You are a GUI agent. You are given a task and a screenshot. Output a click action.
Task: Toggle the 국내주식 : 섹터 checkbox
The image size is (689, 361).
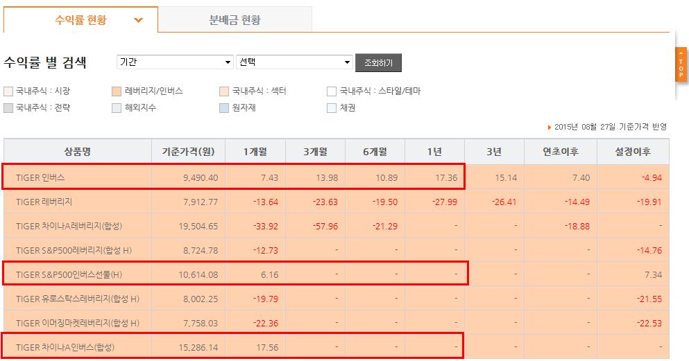pyautogui.click(x=224, y=91)
